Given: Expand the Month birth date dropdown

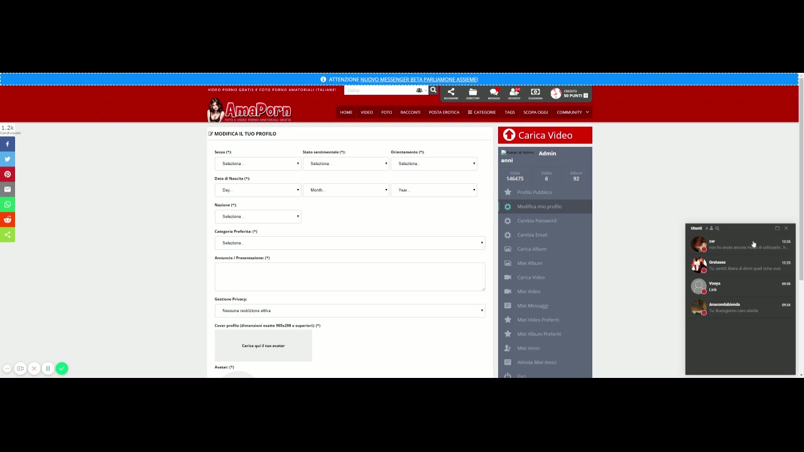Looking at the screenshot, I should [x=345, y=190].
